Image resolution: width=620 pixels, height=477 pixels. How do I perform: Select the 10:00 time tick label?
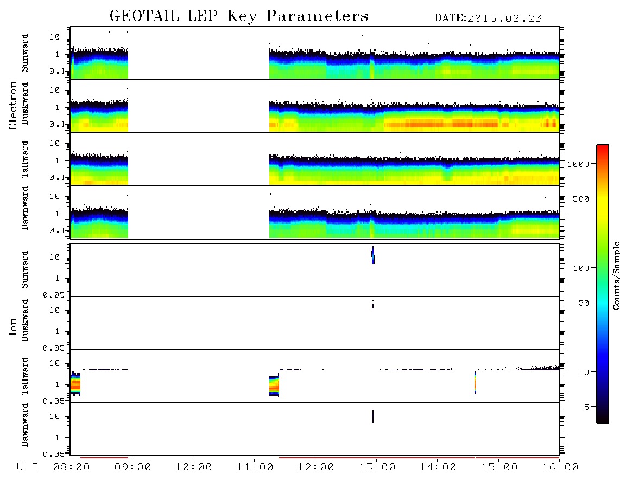(194, 468)
